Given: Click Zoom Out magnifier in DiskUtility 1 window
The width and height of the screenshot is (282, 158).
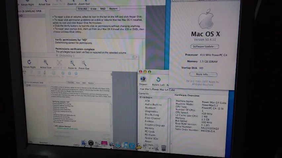Looking at the screenshot, I should (84, 63).
